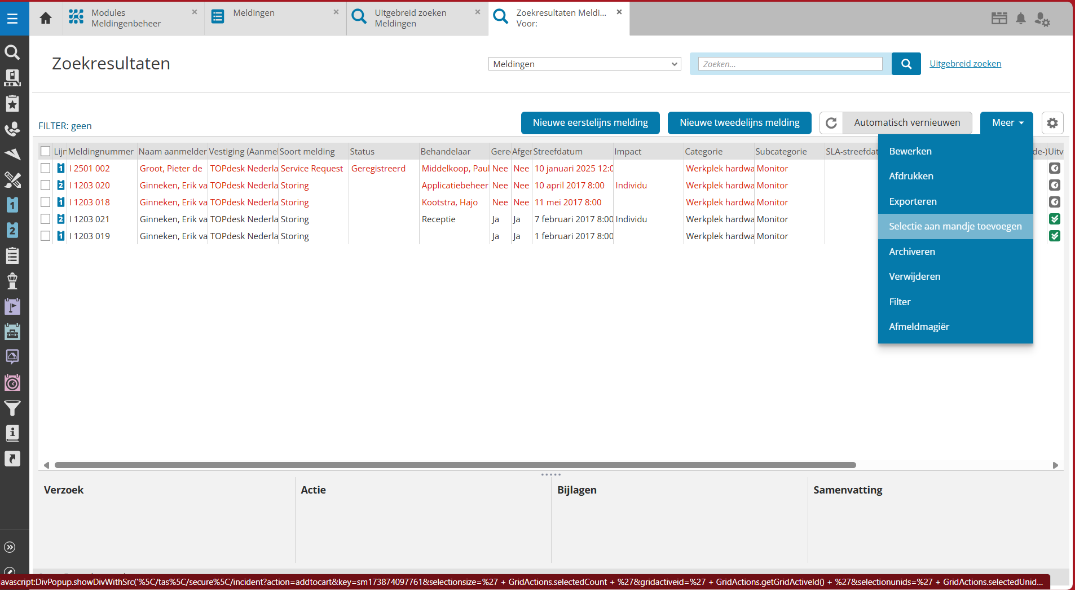Screen dimensions: 1075x590
Task: Click the refresh icon beside Automatisch vernieuwen
Action: [x=831, y=123]
